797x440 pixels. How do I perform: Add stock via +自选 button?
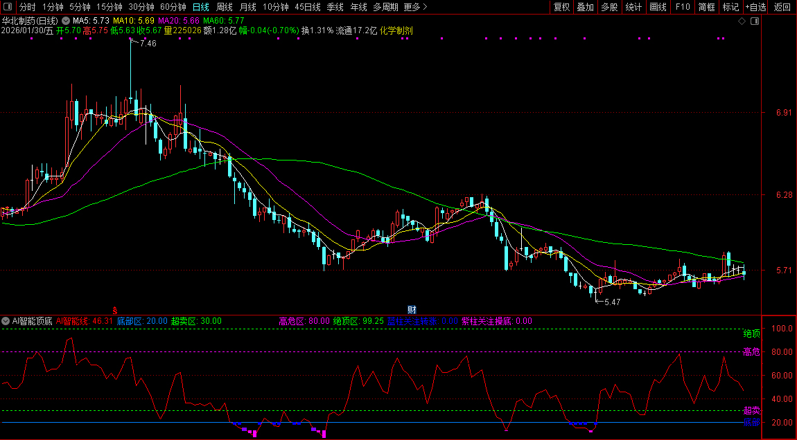(755, 7)
